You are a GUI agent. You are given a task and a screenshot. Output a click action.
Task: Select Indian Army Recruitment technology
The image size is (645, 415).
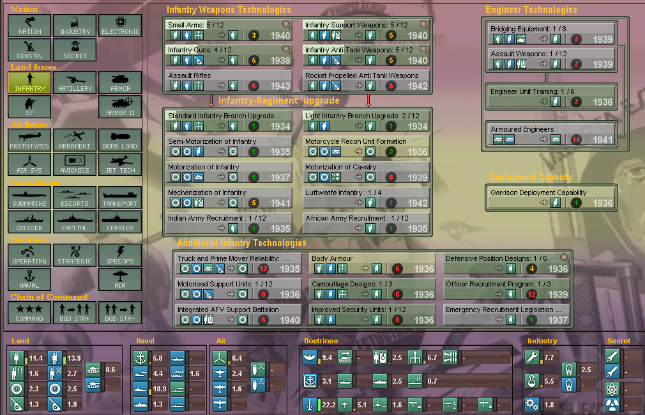pos(229,223)
